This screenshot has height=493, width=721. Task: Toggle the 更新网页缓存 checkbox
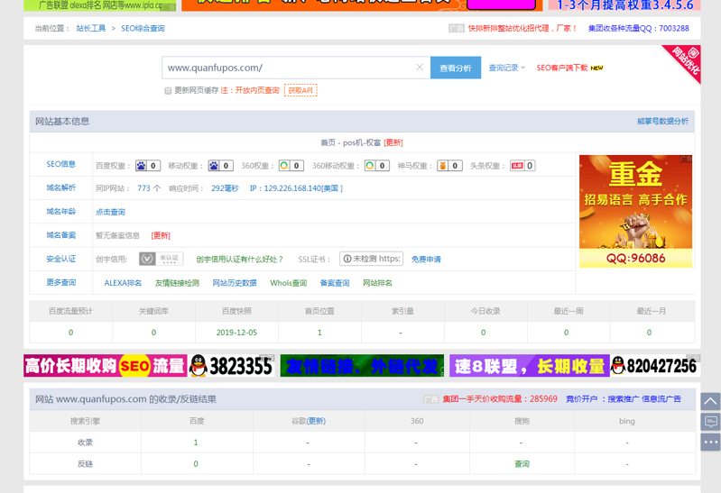click(168, 90)
